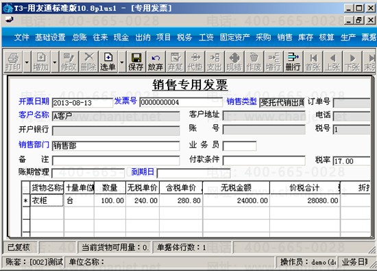Go to first invoice with 首张 icon
Viewport: 377px width, 271px height.
click(x=313, y=62)
